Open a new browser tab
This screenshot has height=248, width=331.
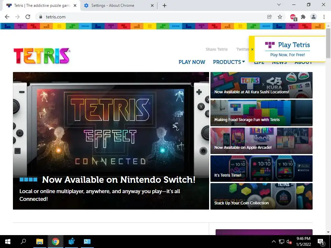point(165,5)
